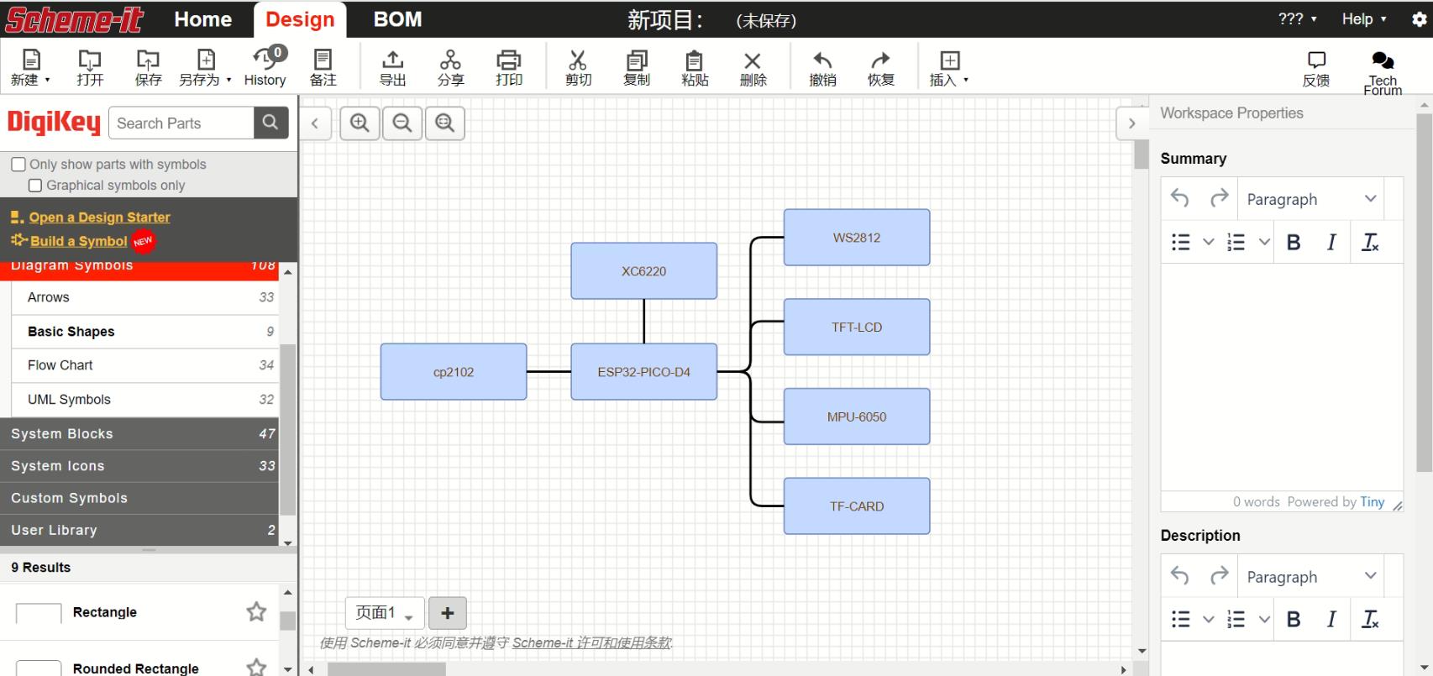Check Graphical symbols only option
1433x676 pixels.
pos(35,186)
